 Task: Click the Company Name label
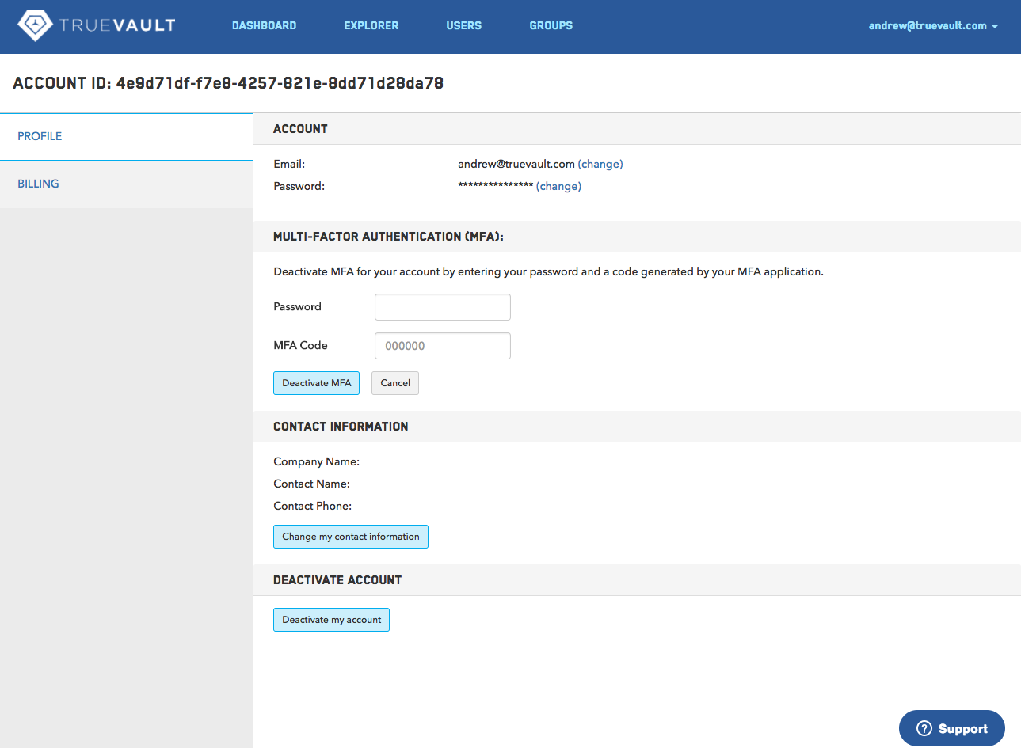316,461
